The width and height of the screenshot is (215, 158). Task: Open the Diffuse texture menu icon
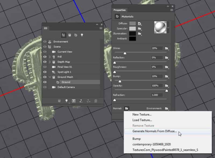coord(139,24)
